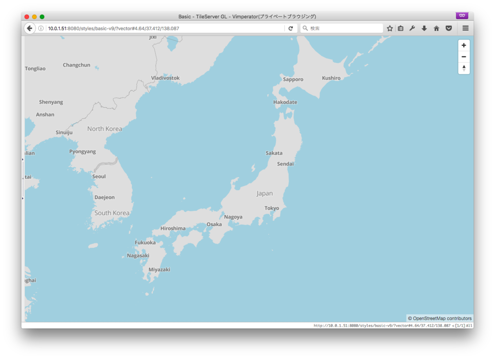Click the Kushiro city label
This screenshot has width=495, height=359.
tap(331, 78)
